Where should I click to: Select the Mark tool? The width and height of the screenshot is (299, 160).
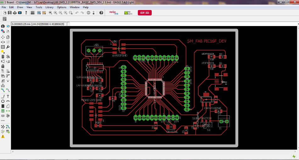[8, 31]
